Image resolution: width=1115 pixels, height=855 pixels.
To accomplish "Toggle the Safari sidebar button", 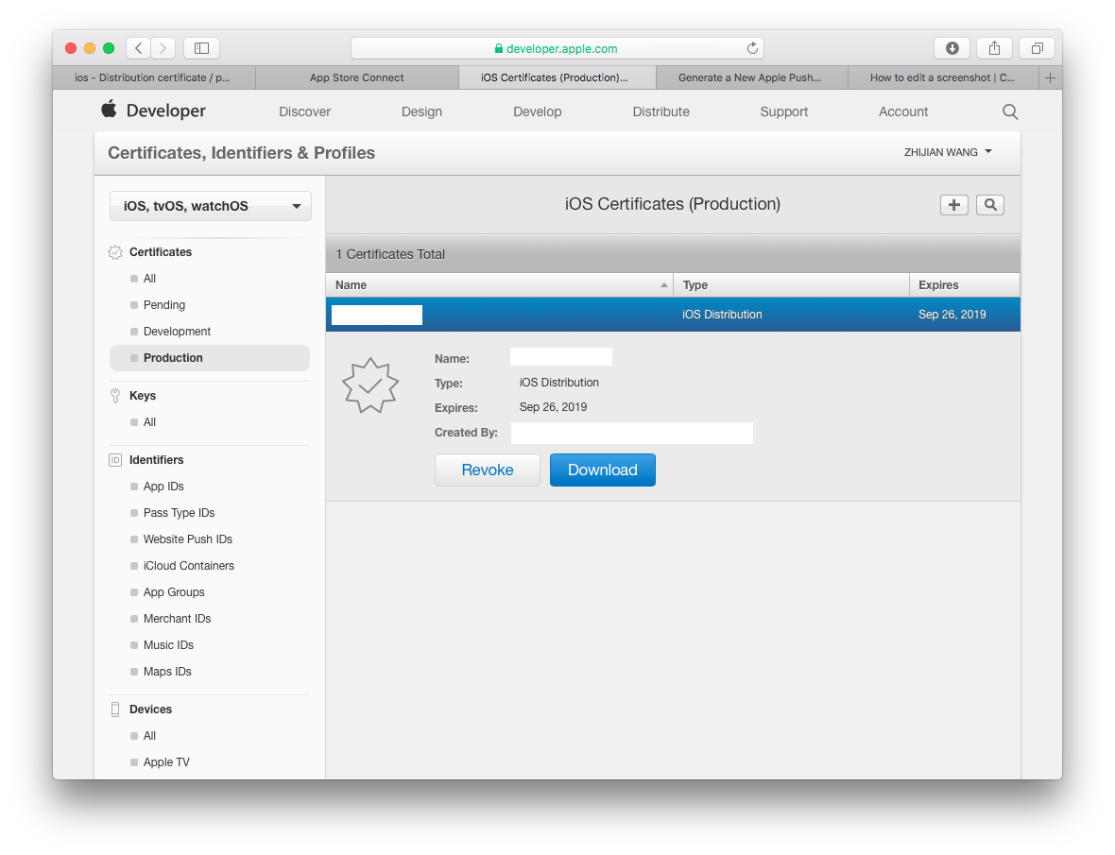I will (202, 48).
